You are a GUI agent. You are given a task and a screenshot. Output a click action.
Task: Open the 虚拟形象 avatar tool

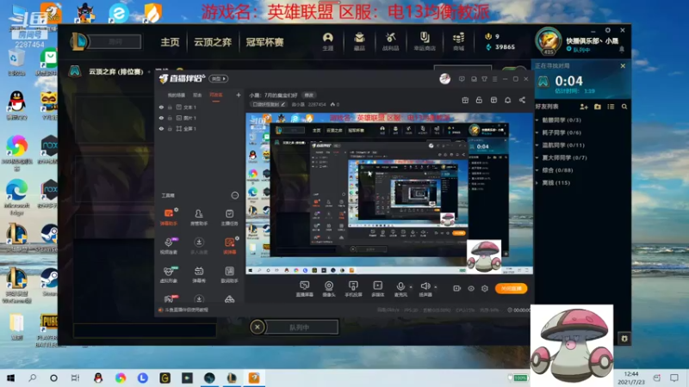(168, 274)
